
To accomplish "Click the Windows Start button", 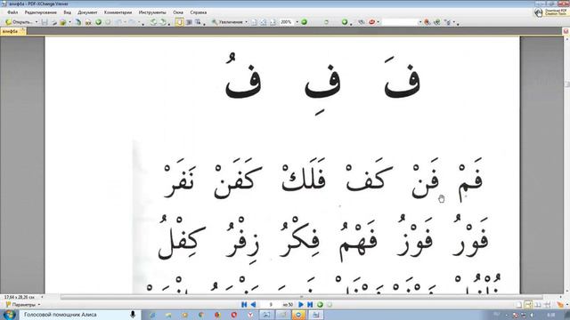I will pyautogui.click(x=9, y=315).
